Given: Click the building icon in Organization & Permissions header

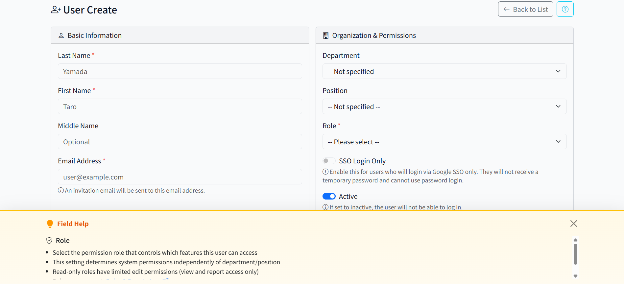Looking at the screenshot, I should 326,35.
